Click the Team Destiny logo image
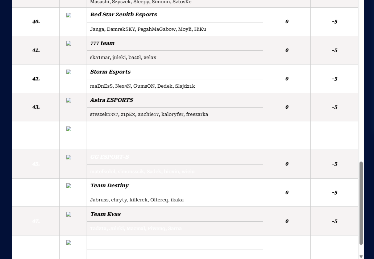374x259 pixels. pos(68,186)
